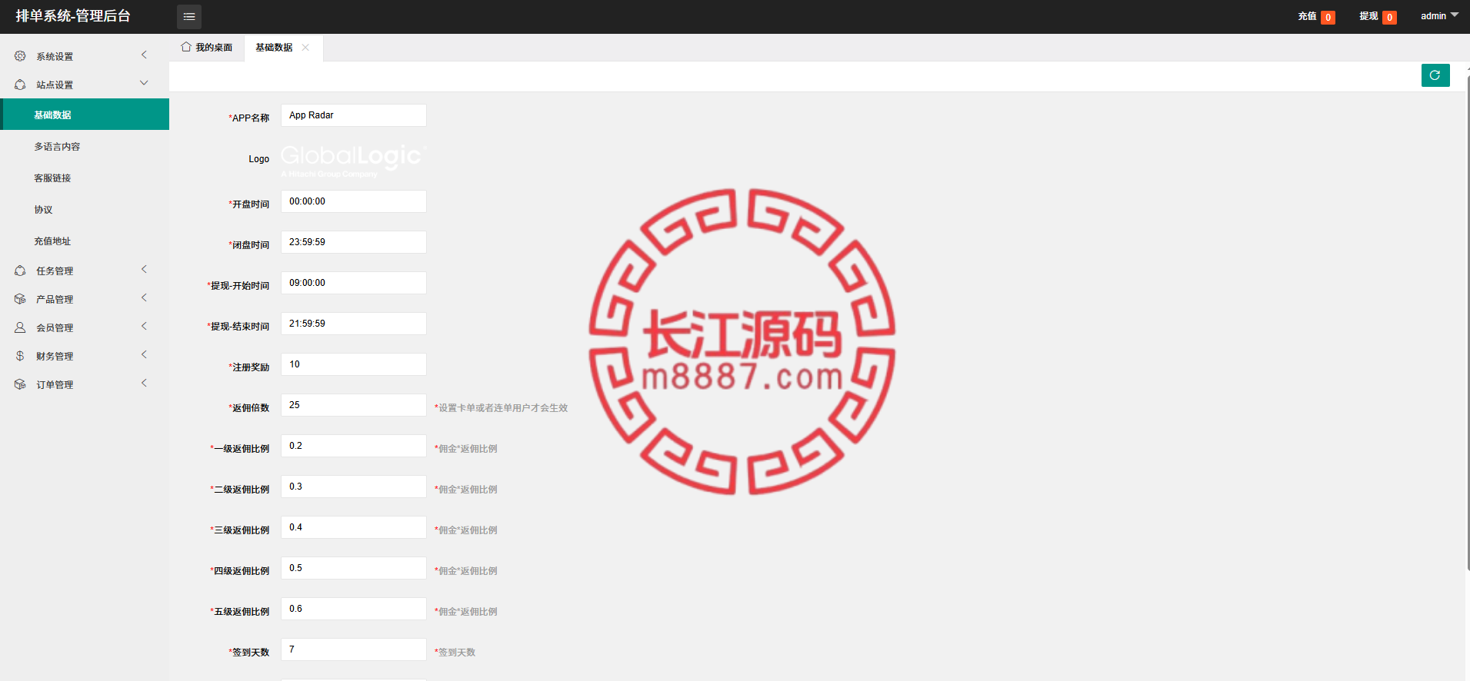Screen dimensions: 1470x681
Task: Click the 提现 count badge
Action: click(x=1389, y=17)
